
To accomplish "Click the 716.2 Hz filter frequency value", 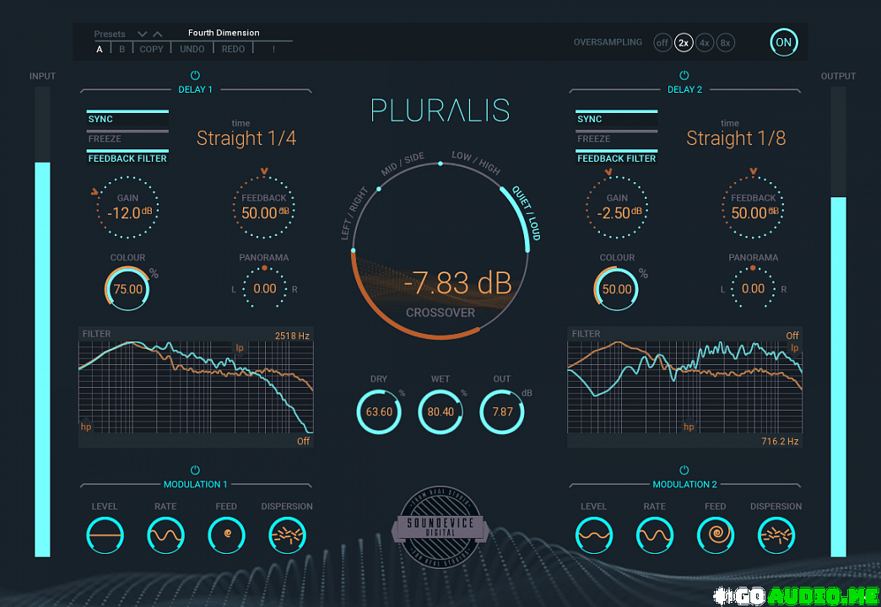I will coord(780,442).
